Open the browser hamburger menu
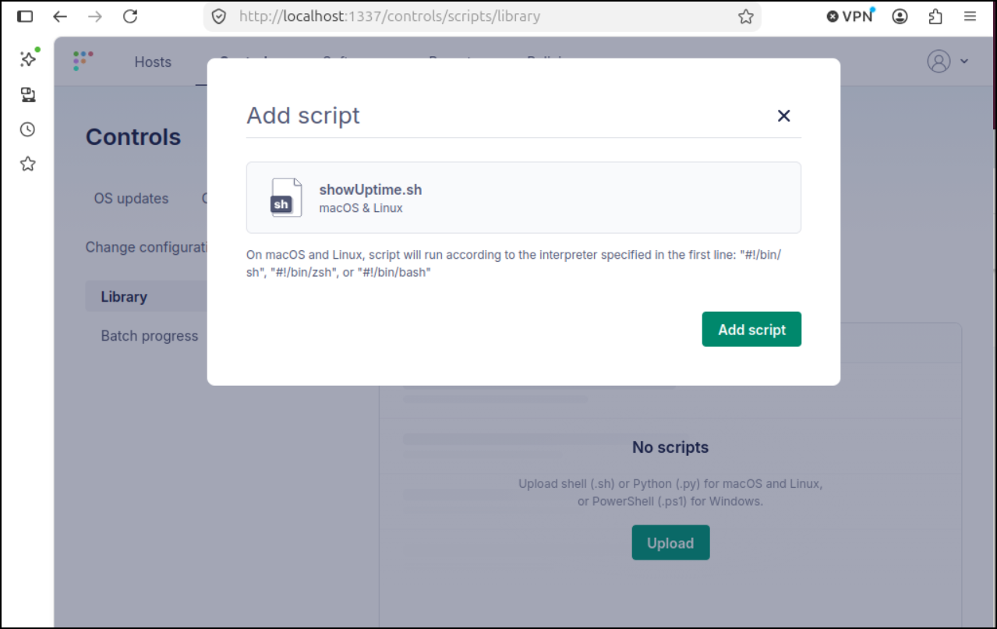The height and width of the screenshot is (629, 997). tap(970, 16)
